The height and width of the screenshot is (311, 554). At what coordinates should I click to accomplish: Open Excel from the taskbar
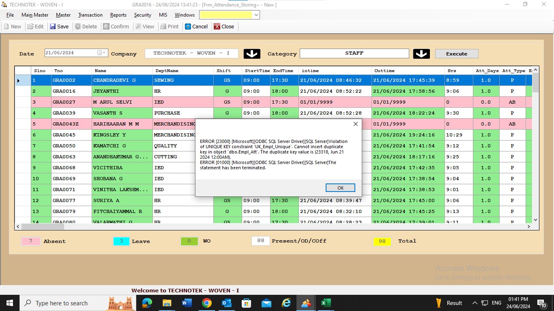pos(326,303)
